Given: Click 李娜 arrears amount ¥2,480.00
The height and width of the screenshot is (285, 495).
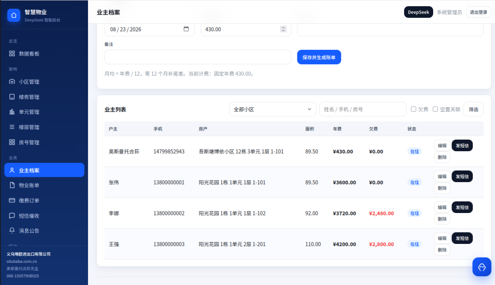Looking at the screenshot, I should click(x=381, y=214).
